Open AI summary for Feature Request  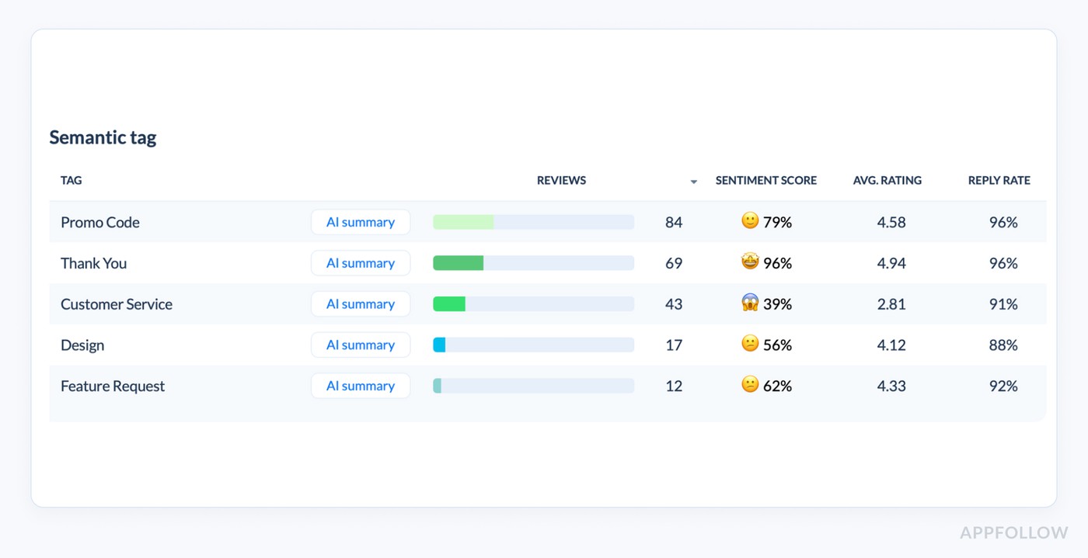361,385
